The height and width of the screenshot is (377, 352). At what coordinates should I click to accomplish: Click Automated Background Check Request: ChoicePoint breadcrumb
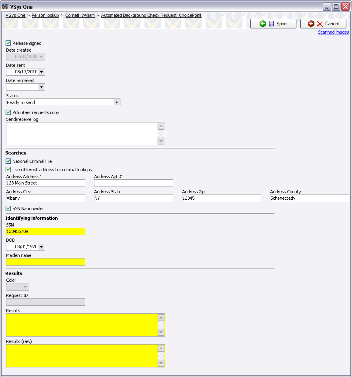[151, 15]
